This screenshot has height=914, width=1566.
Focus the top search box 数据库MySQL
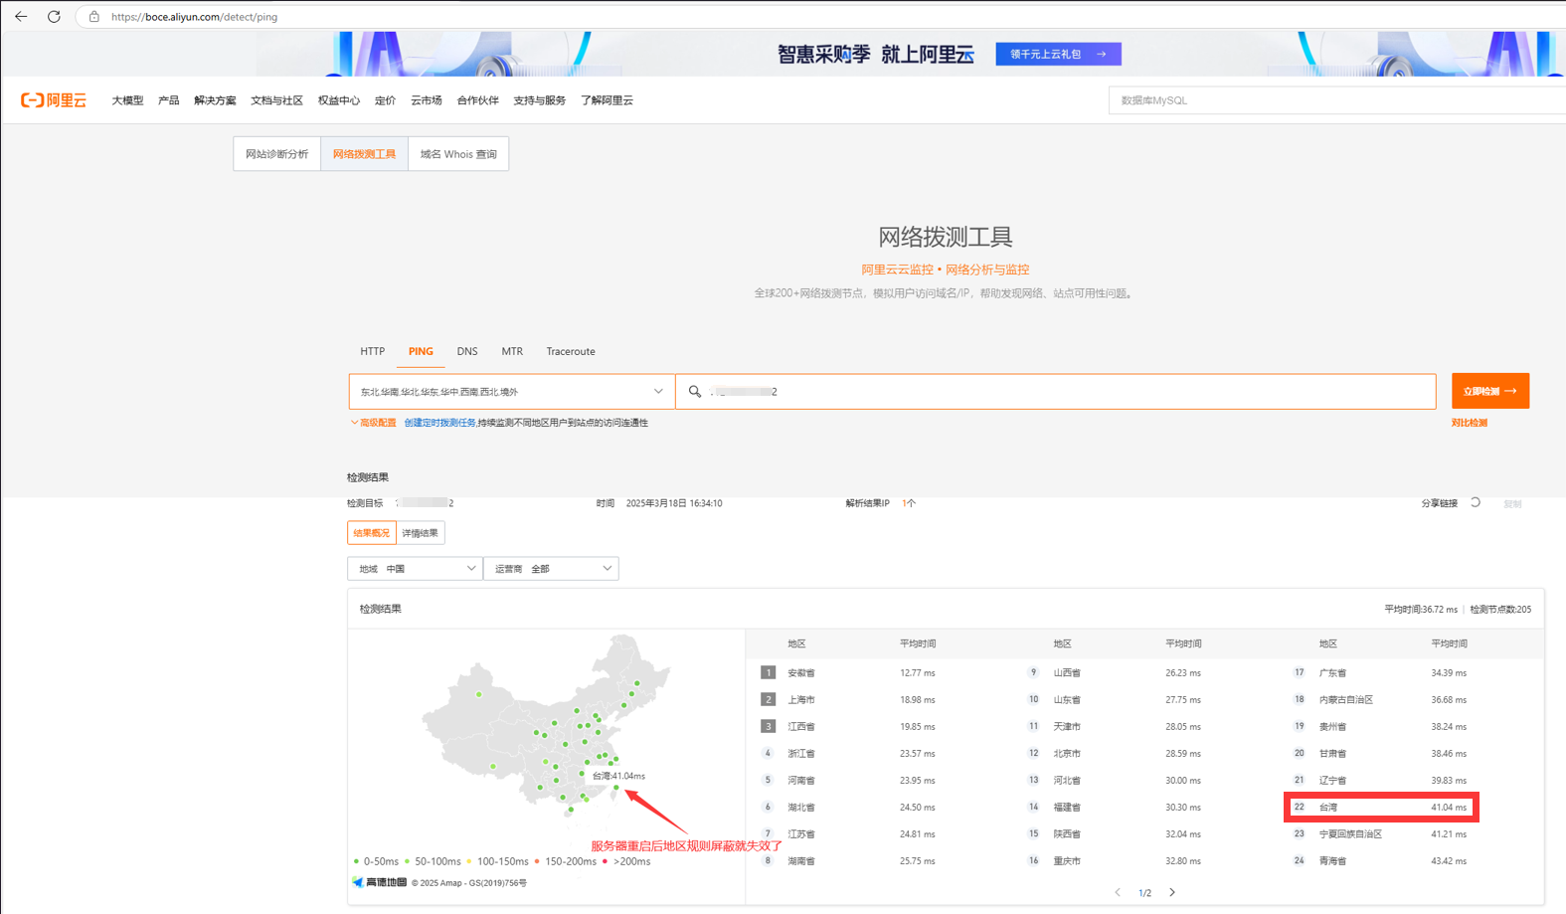tap(1337, 100)
